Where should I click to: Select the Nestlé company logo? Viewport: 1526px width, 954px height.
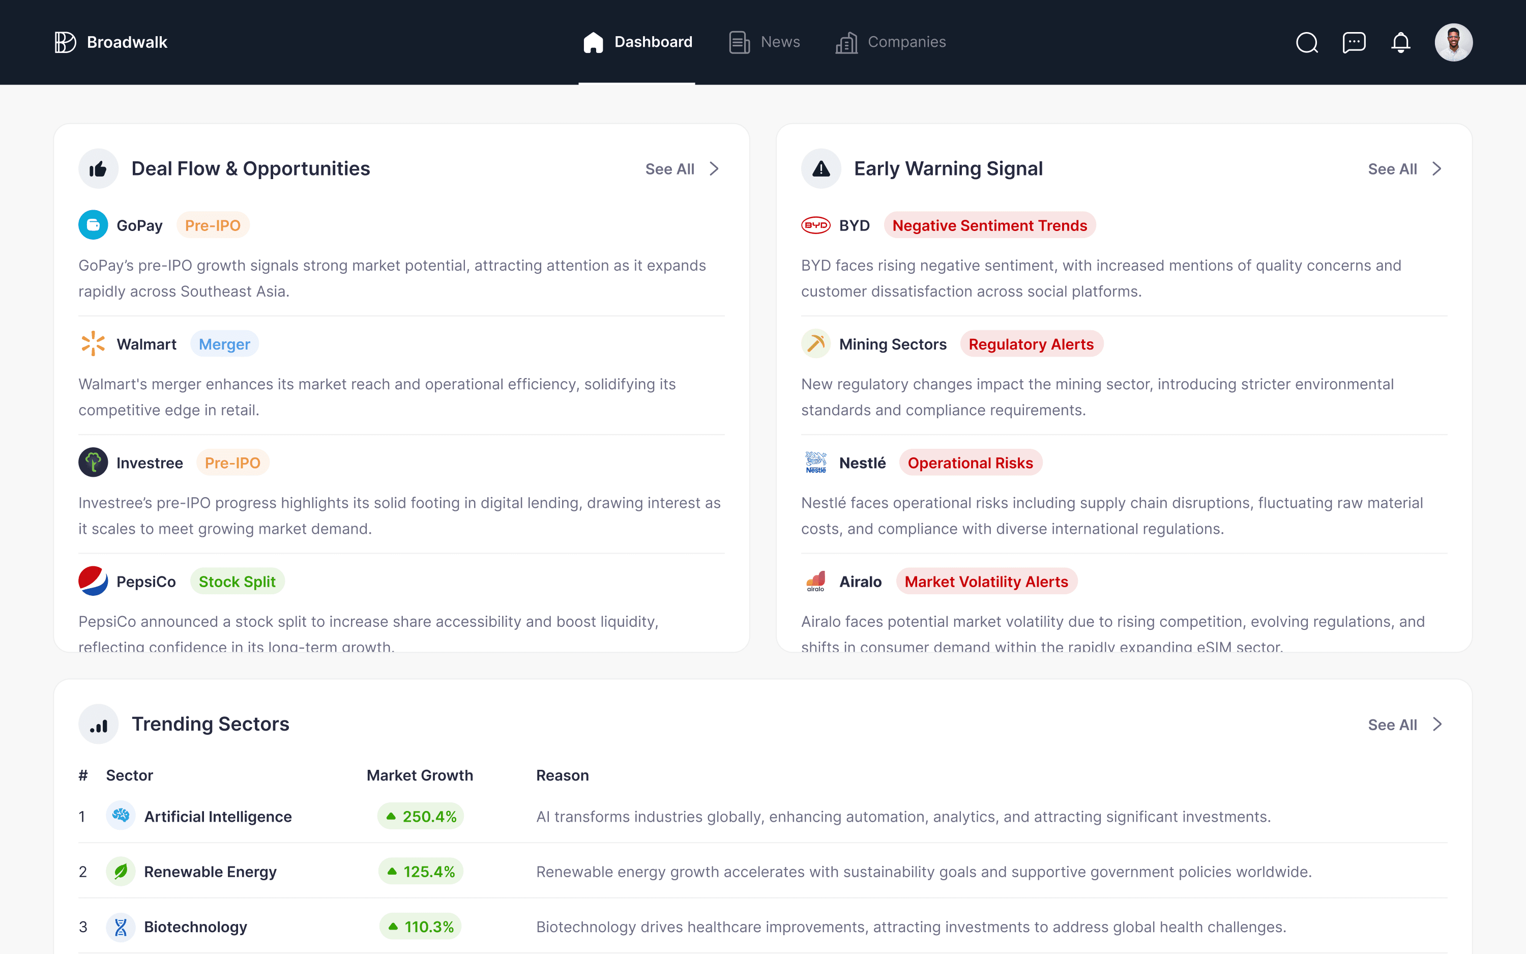[816, 462]
